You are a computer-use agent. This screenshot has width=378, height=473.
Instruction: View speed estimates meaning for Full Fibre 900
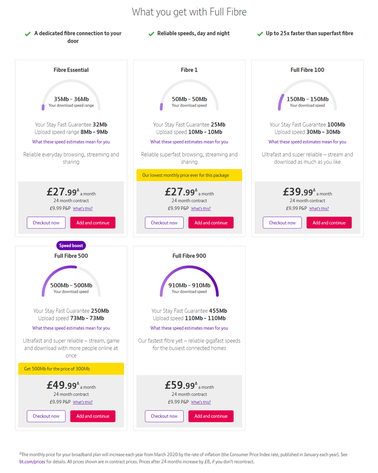(x=189, y=328)
